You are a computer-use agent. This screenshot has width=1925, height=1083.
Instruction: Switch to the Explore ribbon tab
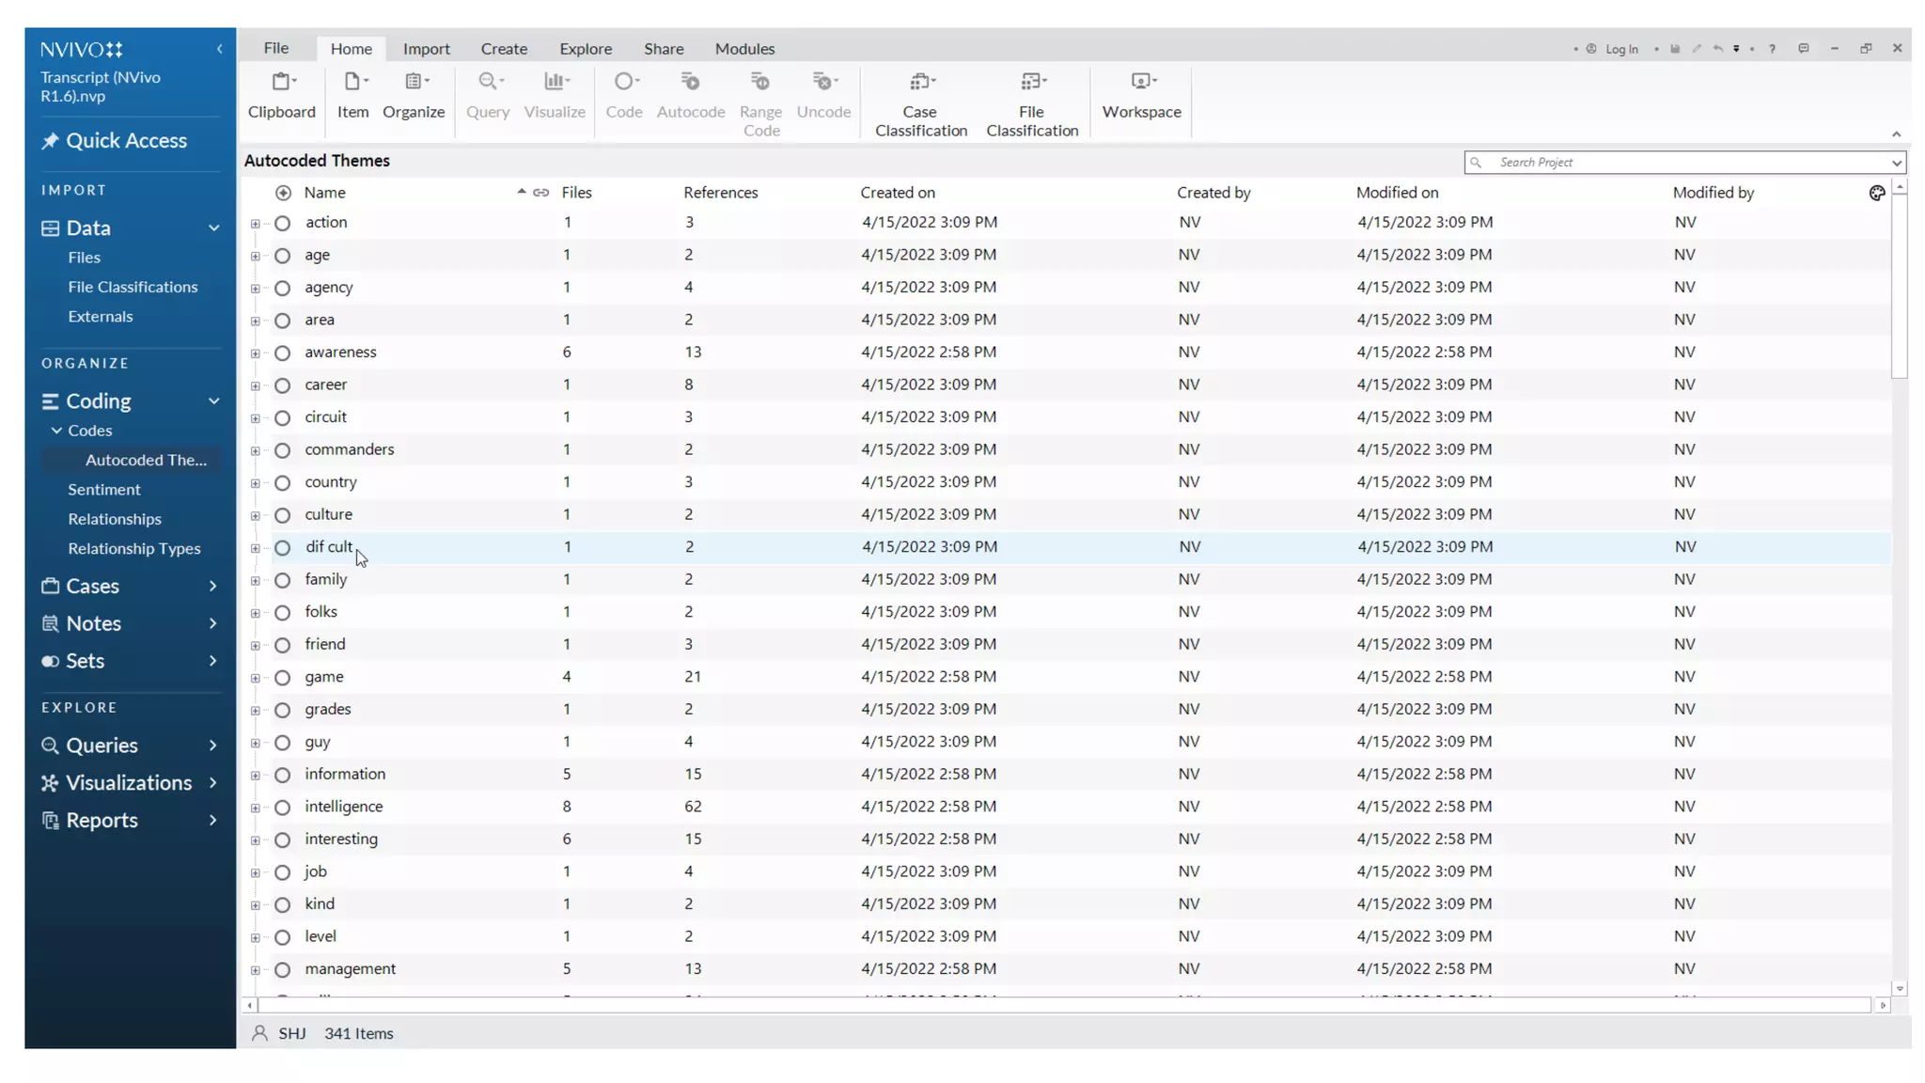585,49
